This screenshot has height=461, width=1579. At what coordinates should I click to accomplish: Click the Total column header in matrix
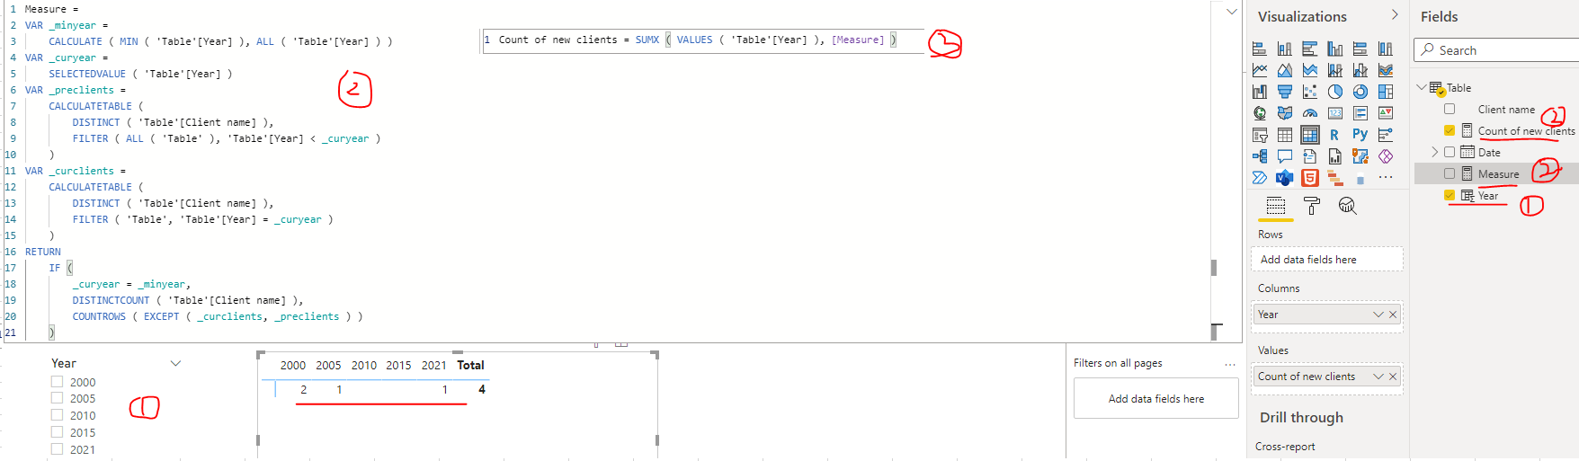tap(470, 365)
